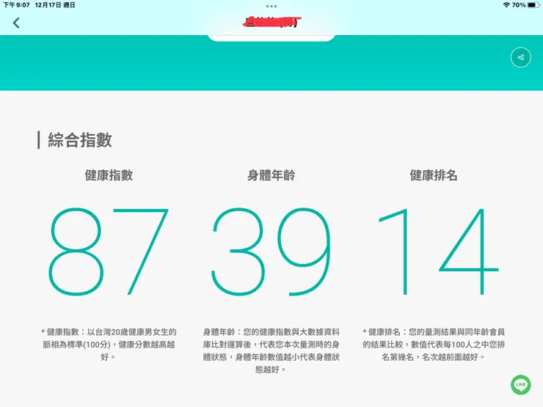
Task: Tap the 健康指數 footnote about 台灣20歲 standard
Action: pyautogui.click(x=109, y=345)
